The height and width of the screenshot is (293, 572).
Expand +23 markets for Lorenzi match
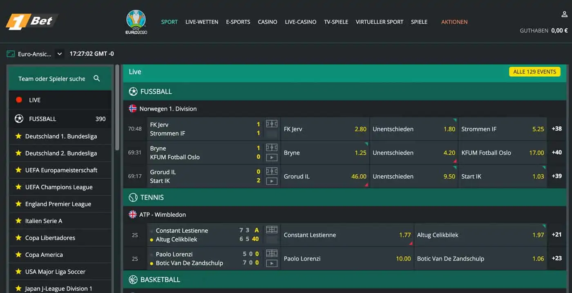tap(556, 258)
